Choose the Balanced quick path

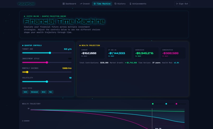[35, 92]
